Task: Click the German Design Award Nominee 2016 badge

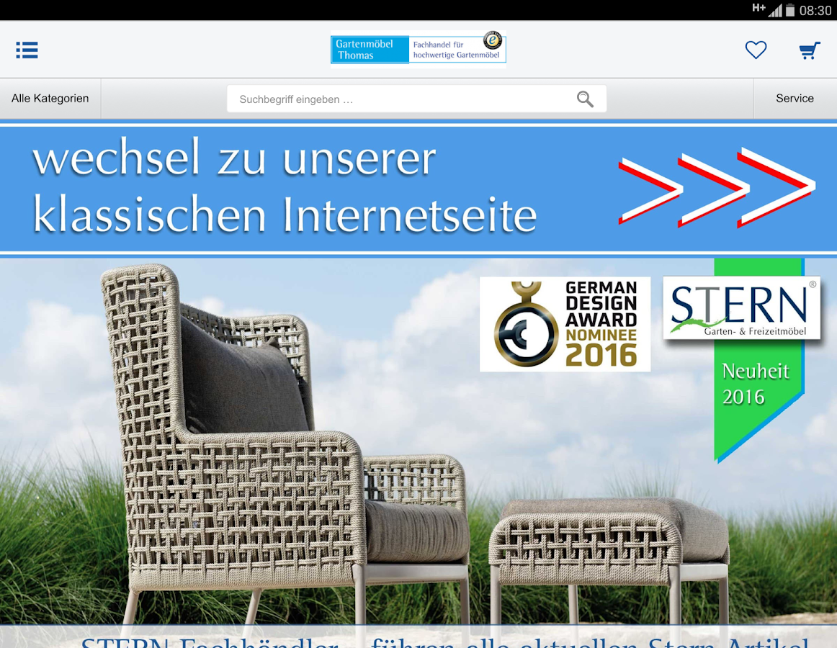Action: [565, 324]
